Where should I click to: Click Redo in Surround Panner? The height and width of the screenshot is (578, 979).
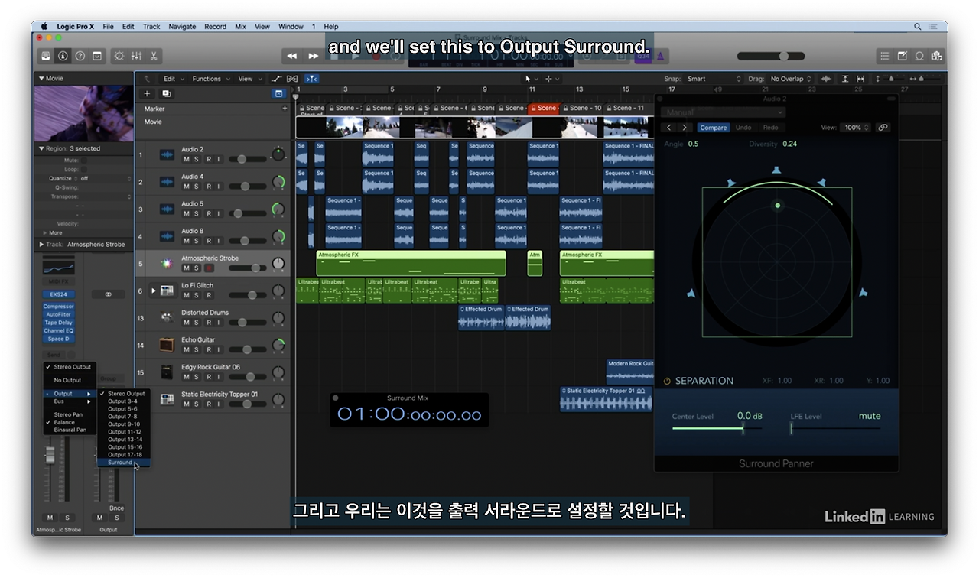pos(770,128)
